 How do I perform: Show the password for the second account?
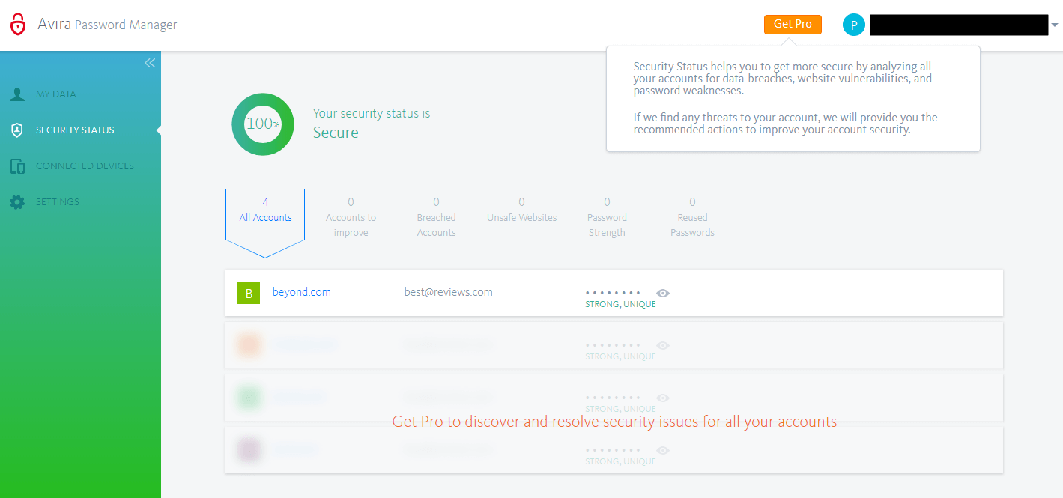662,344
